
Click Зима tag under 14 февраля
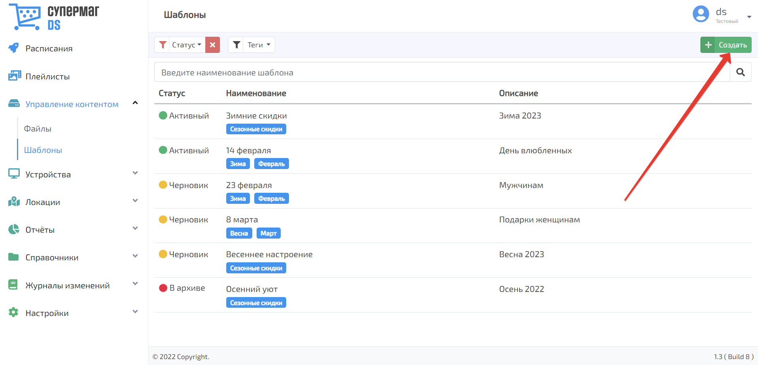point(238,164)
